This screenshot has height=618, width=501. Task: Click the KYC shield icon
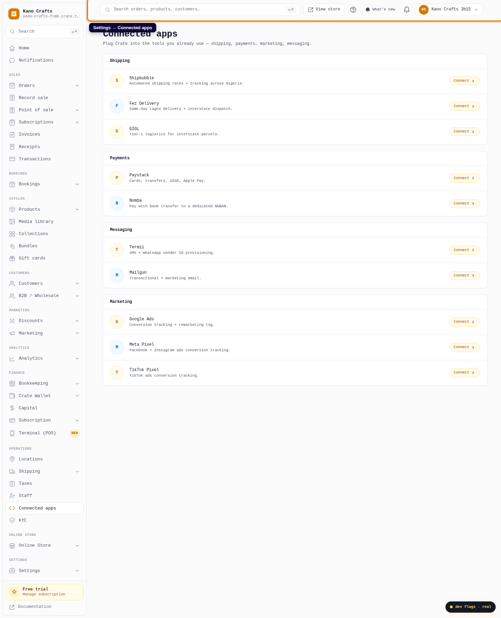(12, 520)
